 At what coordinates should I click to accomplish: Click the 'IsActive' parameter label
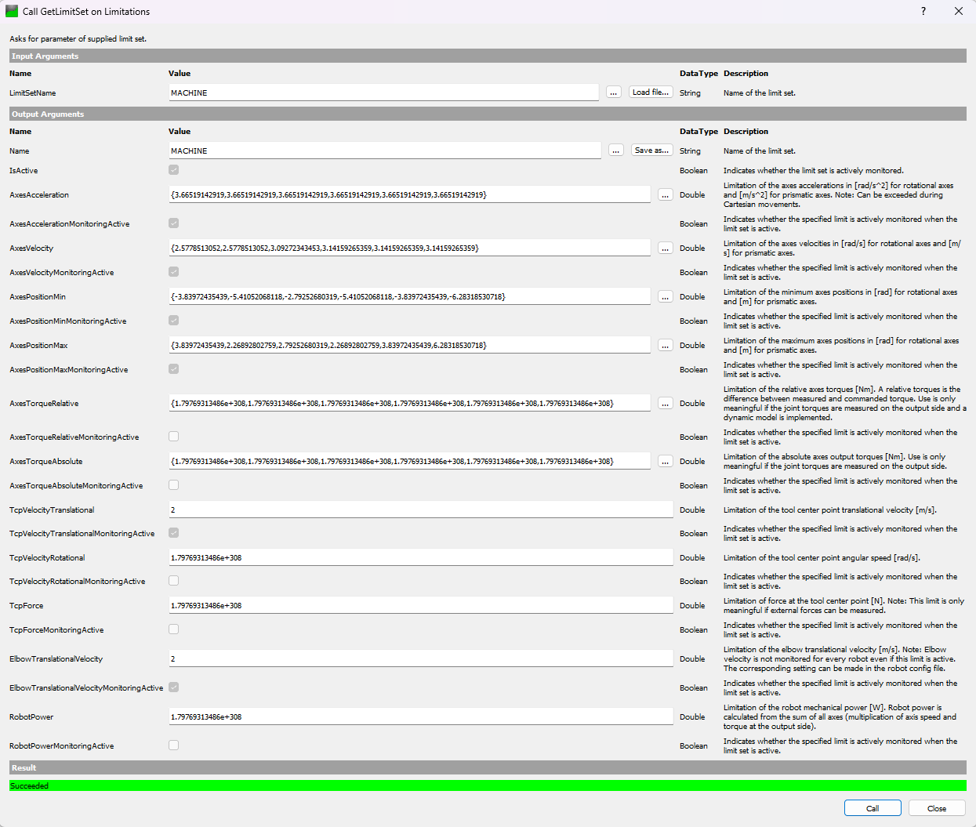pyautogui.click(x=24, y=171)
